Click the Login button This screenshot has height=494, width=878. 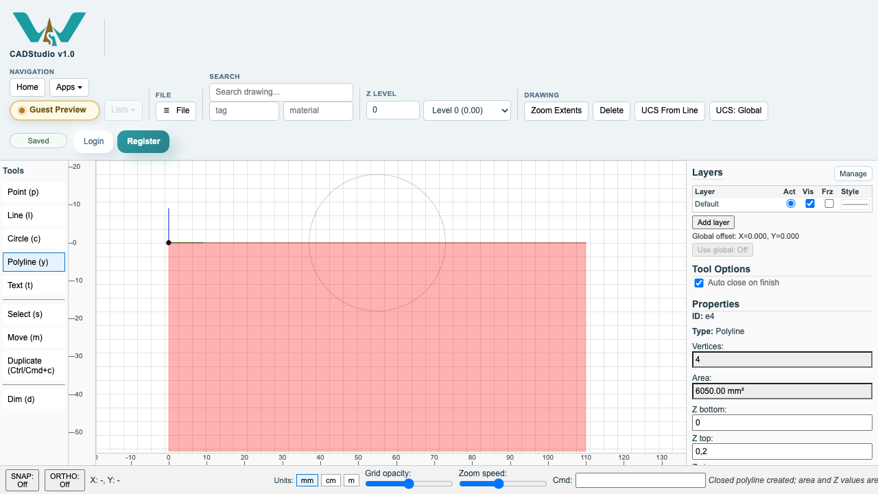[x=93, y=141]
